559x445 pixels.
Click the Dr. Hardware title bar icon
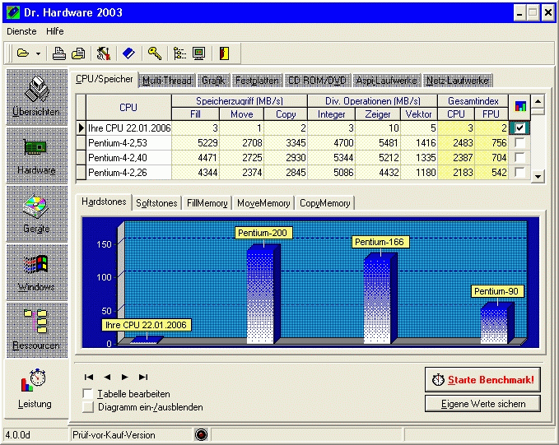point(13,12)
